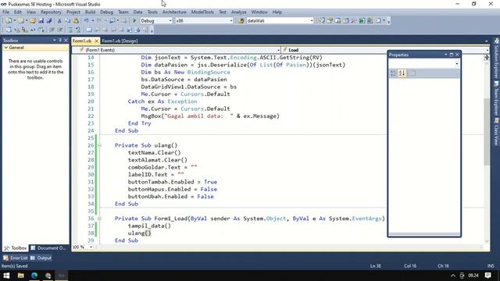Click the Start Debugging play icon

point(134,21)
